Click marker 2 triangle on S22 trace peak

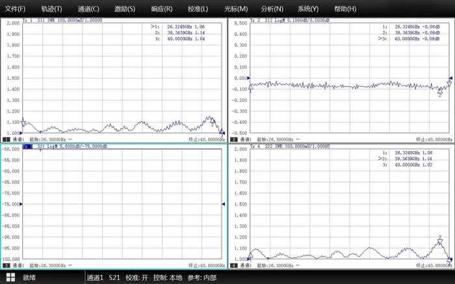click(440, 241)
